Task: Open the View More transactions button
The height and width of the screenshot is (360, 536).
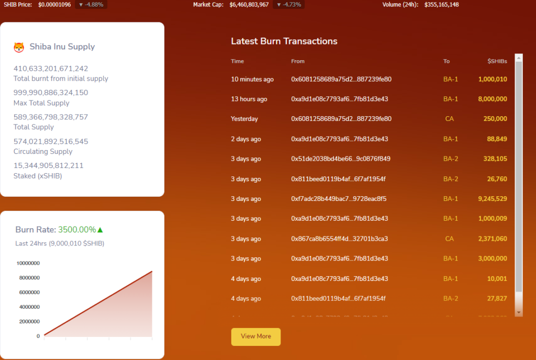Action: (255, 337)
